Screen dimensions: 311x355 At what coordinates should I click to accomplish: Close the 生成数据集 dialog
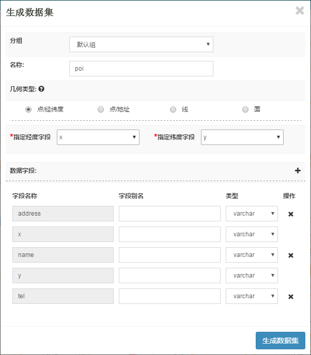pyautogui.click(x=300, y=11)
